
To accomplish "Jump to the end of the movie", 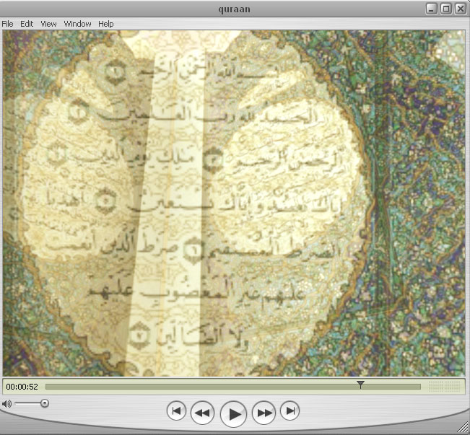I will [x=290, y=410].
